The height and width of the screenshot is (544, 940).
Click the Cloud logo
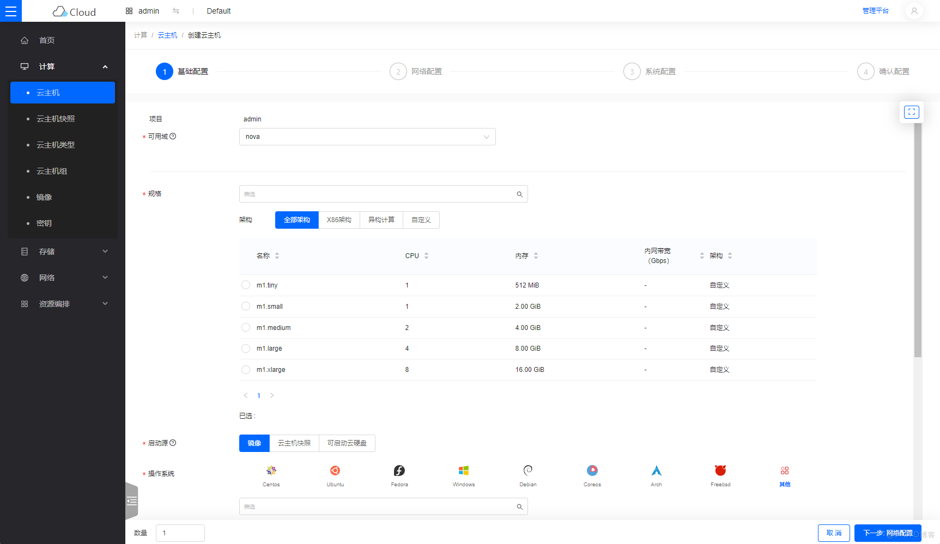coord(74,11)
